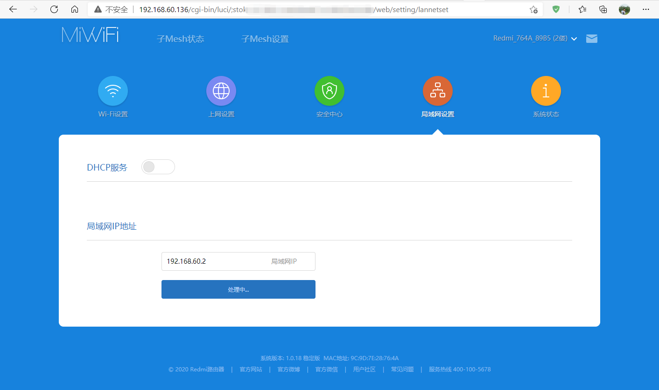Enable the DHCP服务 switch
The width and height of the screenshot is (659, 390).
tap(158, 166)
